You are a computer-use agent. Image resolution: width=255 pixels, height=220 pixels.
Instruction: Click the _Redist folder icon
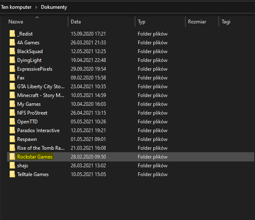click(12, 34)
